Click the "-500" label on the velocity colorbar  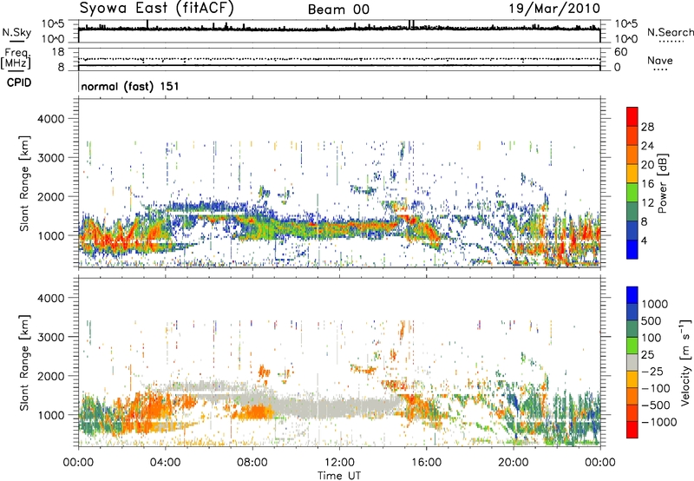[x=655, y=405]
